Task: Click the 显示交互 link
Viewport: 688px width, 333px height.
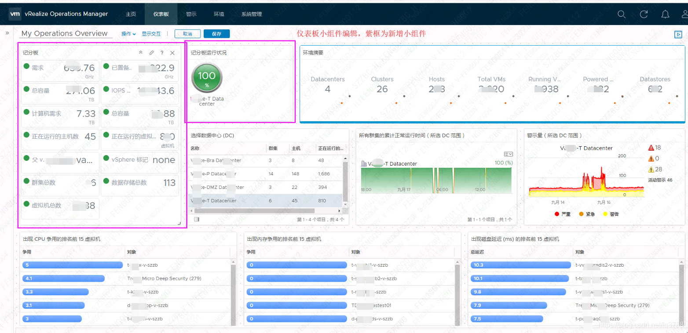Action: point(151,34)
